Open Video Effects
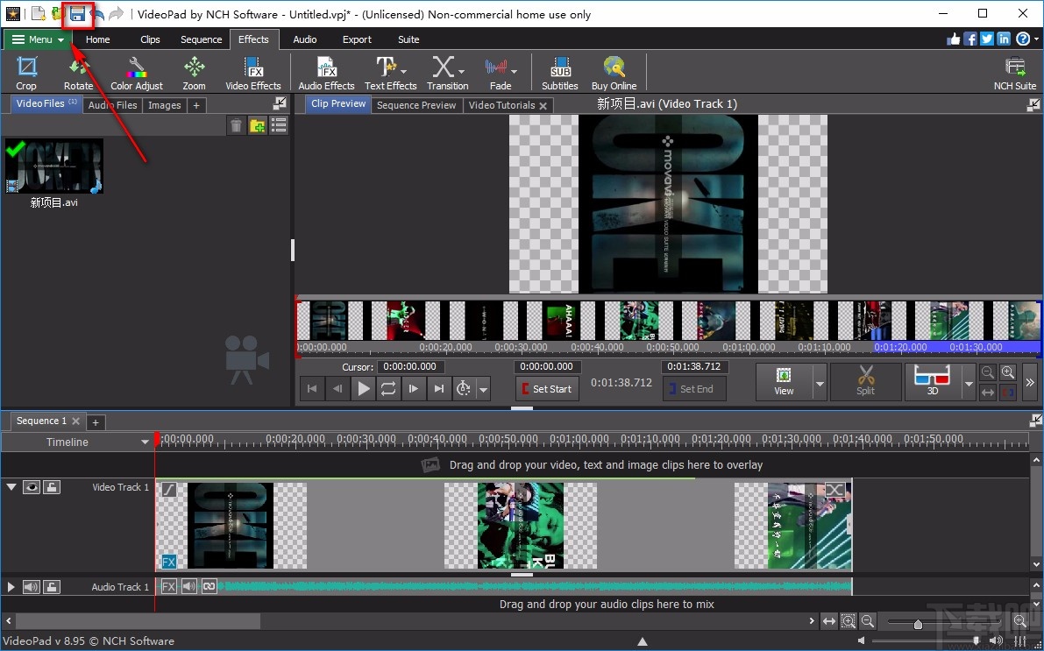The image size is (1044, 651). point(253,72)
